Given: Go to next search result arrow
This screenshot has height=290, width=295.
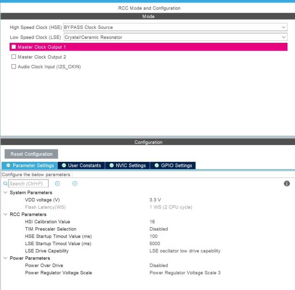Looking at the screenshot, I should [75, 184].
